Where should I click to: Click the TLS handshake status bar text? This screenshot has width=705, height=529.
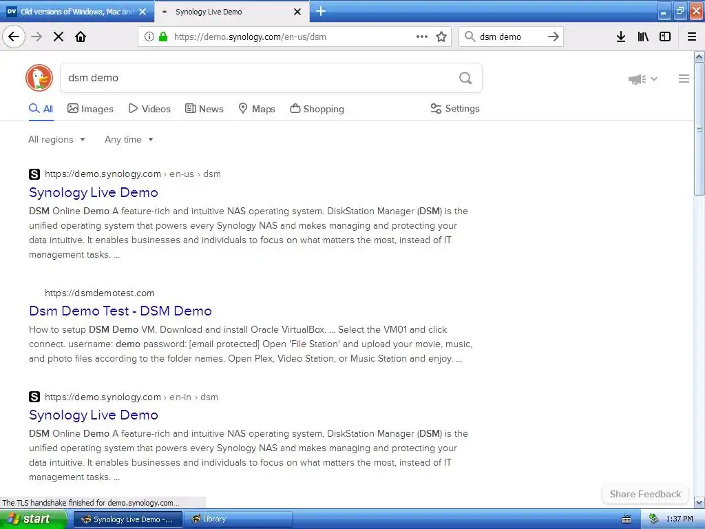[91, 503]
